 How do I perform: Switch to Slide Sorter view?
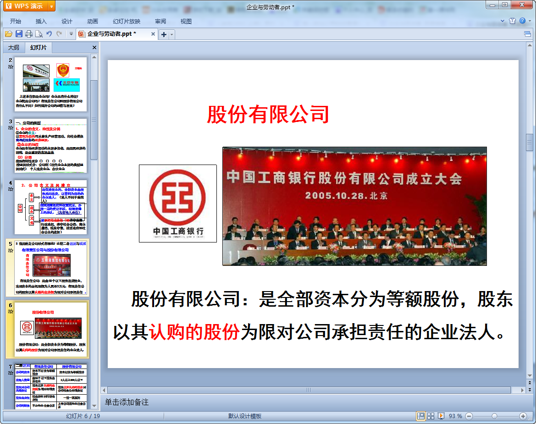[431, 416]
